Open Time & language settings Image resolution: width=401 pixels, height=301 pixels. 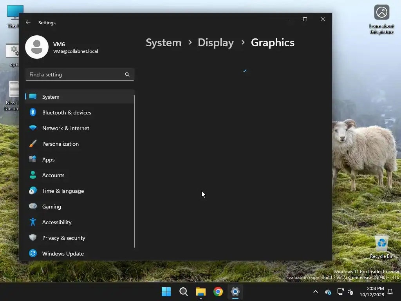point(80,191)
